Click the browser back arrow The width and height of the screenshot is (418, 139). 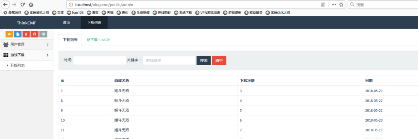tap(5, 5)
